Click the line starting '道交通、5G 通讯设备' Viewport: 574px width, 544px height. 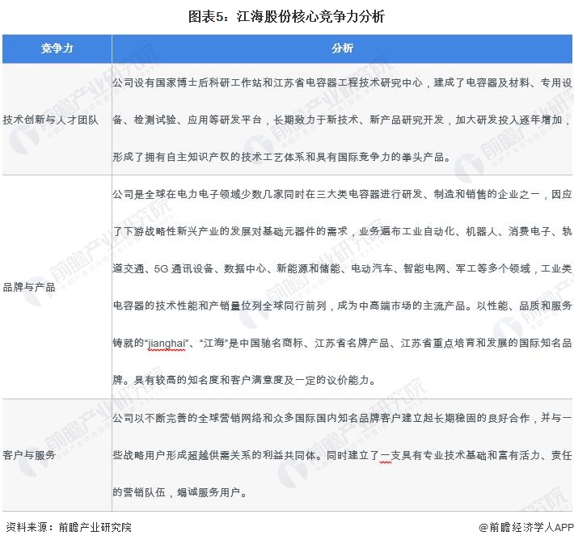tap(342, 268)
